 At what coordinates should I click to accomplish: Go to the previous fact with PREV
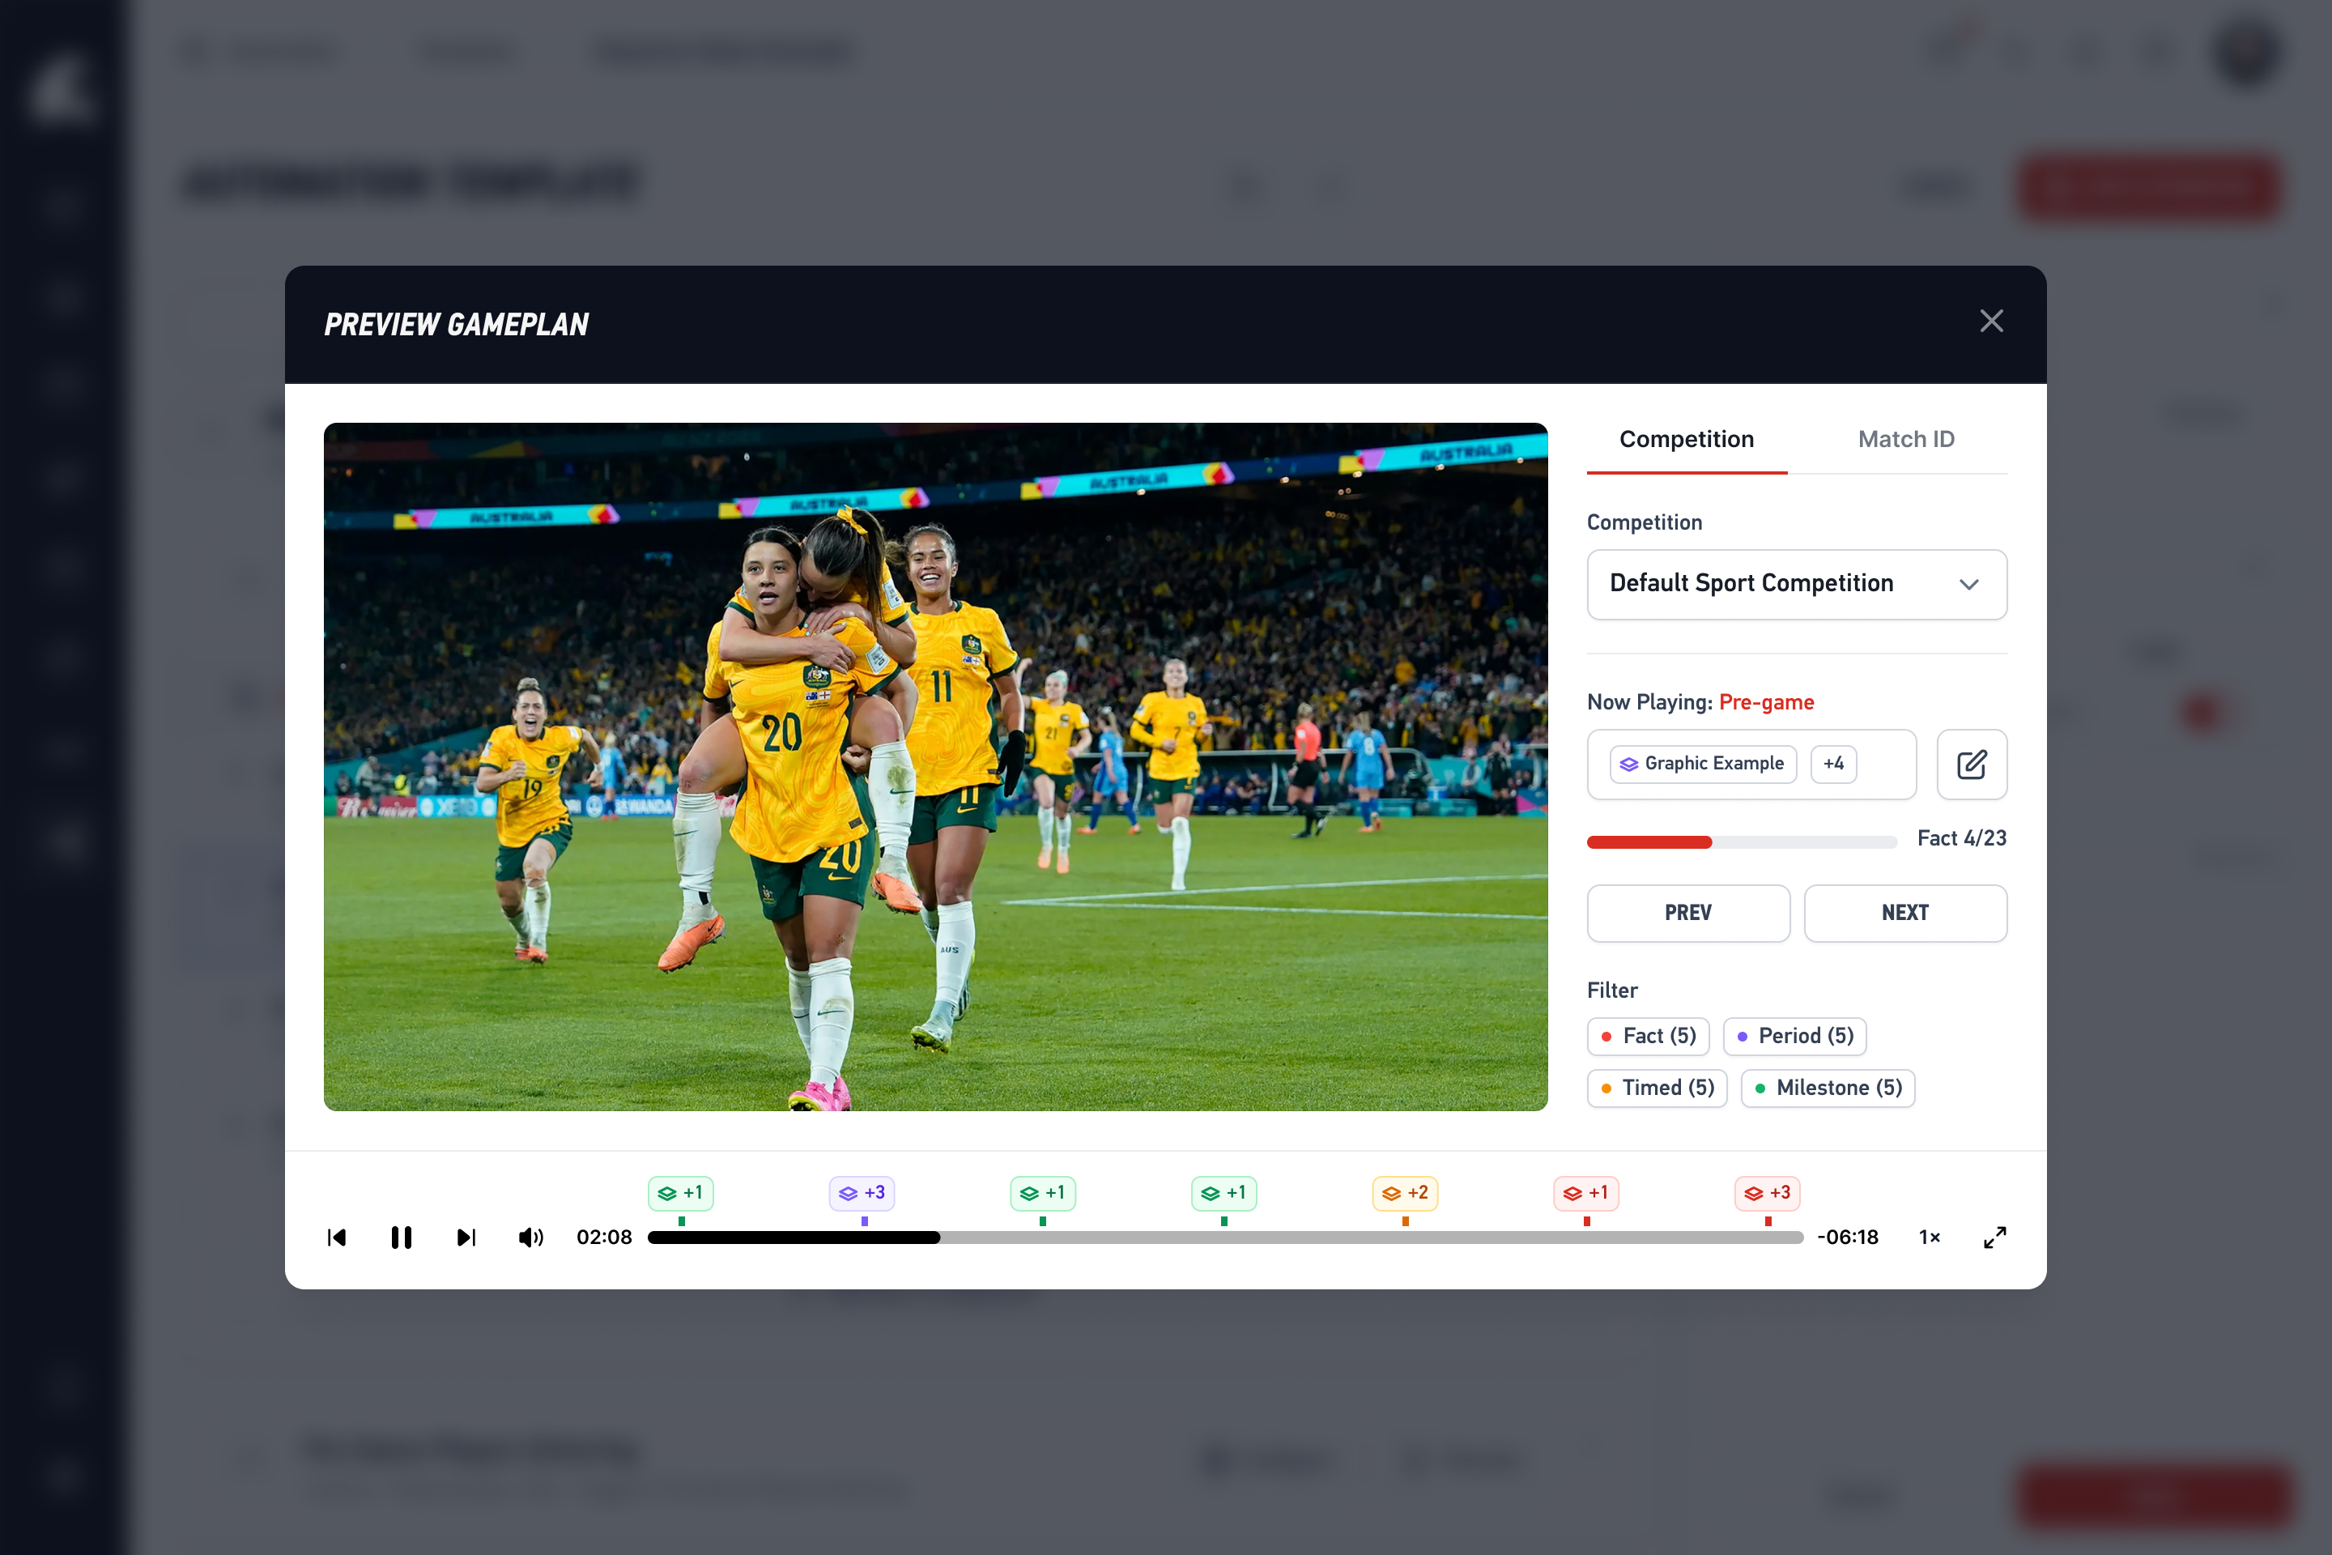coord(1687,913)
